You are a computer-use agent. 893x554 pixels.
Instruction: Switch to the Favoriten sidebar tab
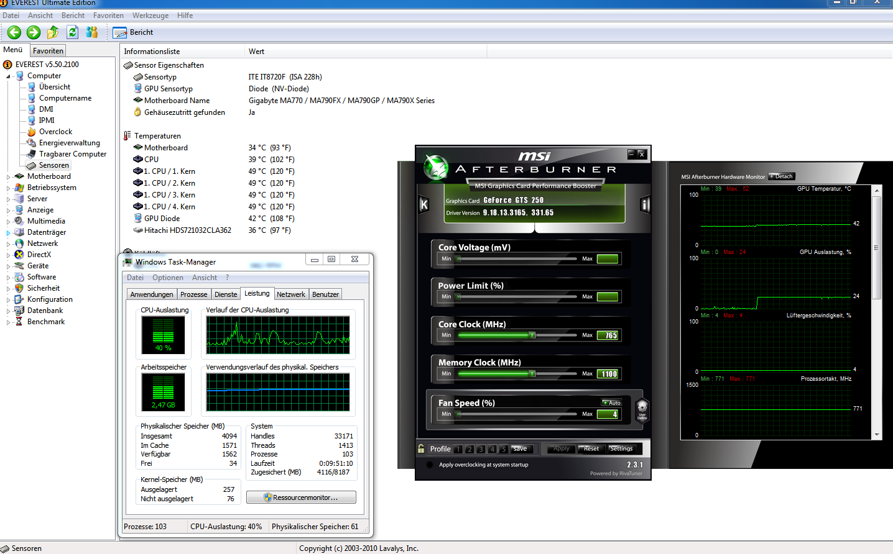(x=48, y=51)
